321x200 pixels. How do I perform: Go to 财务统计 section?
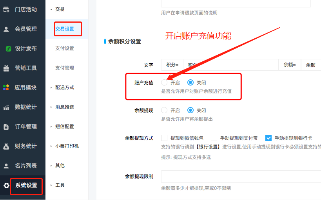point(26,146)
